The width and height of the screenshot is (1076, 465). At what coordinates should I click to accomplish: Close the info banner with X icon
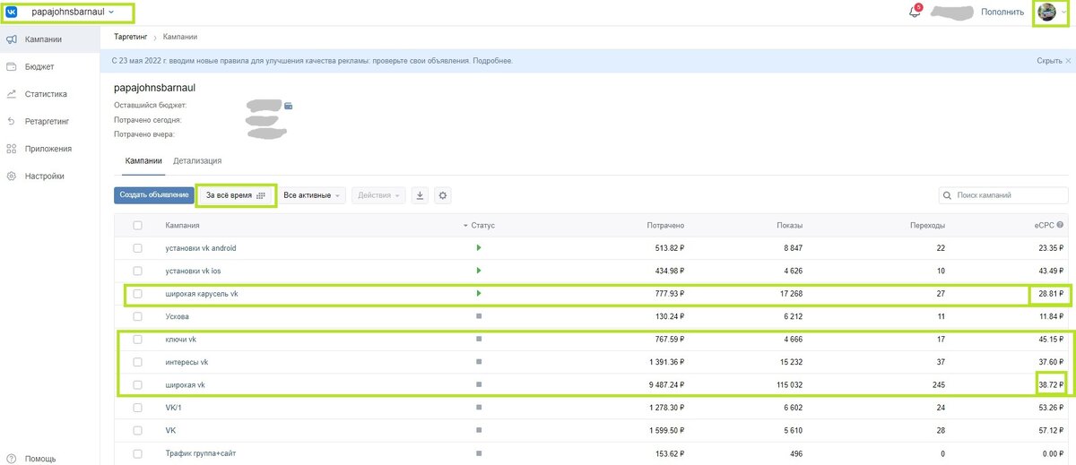pyautogui.click(x=1069, y=61)
